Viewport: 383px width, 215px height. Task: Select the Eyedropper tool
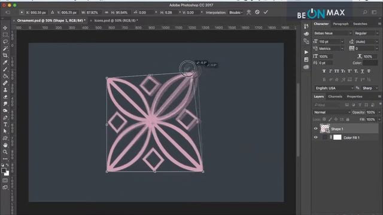(5, 62)
